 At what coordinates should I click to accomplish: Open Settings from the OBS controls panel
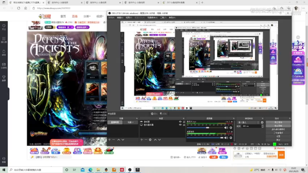[278, 136]
